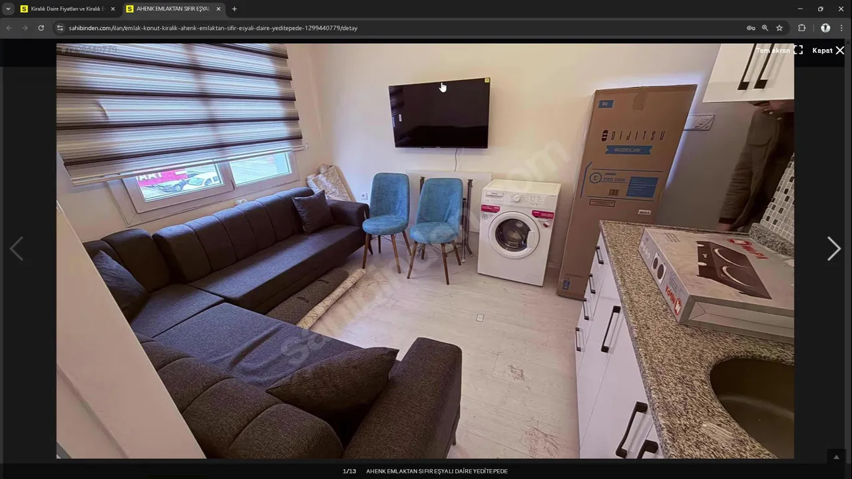Close the AHENK EMLAKTAN tab
852x479 pixels.
pyautogui.click(x=218, y=9)
